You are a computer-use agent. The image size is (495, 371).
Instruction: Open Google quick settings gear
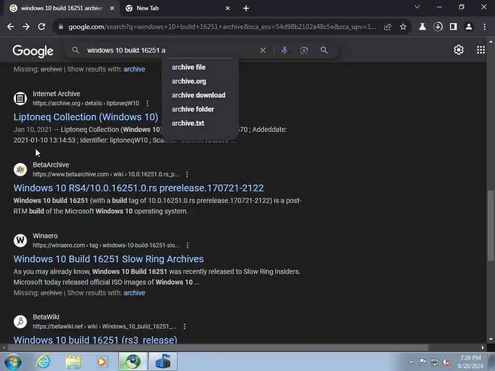point(459,50)
